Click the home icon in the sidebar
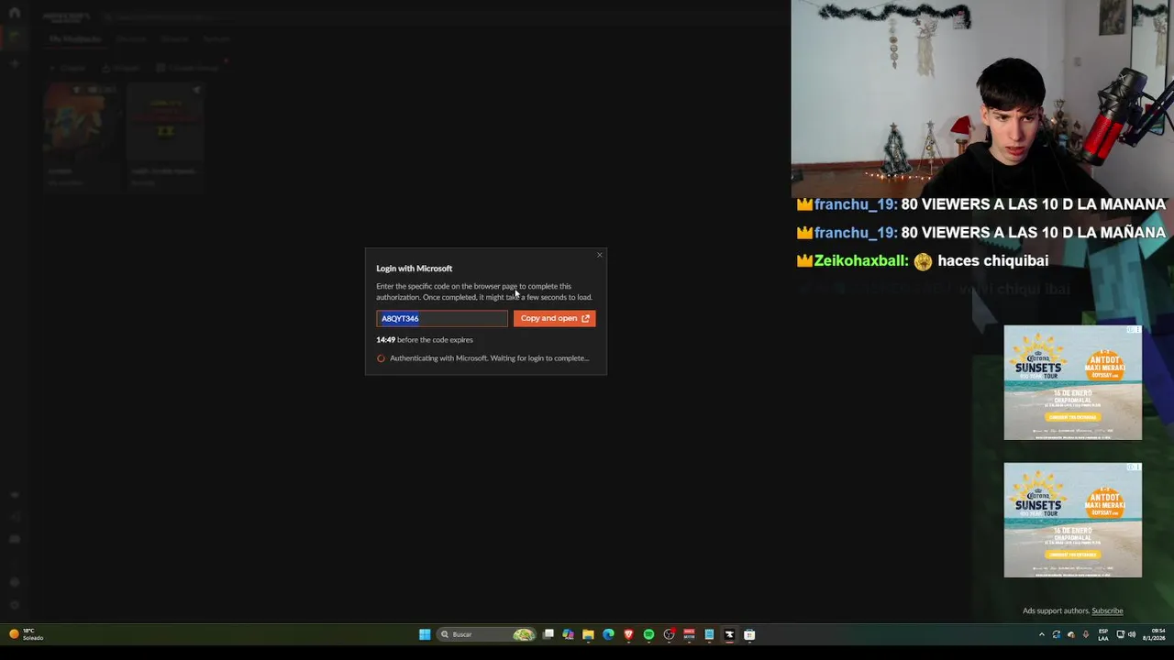Viewport: 1174px width, 660px height. point(14,13)
